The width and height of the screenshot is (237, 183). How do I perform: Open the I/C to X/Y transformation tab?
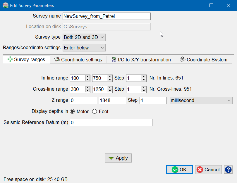coord(141,60)
